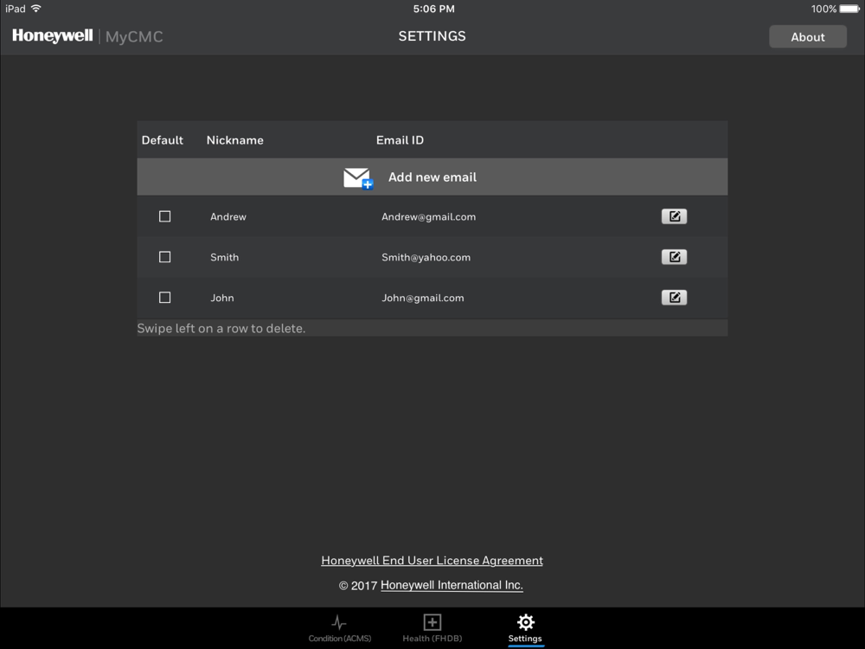Switch to Health (FHDB) tab label
Image resolution: width=865 pixels, height=649 pixels.
[432, 639]
